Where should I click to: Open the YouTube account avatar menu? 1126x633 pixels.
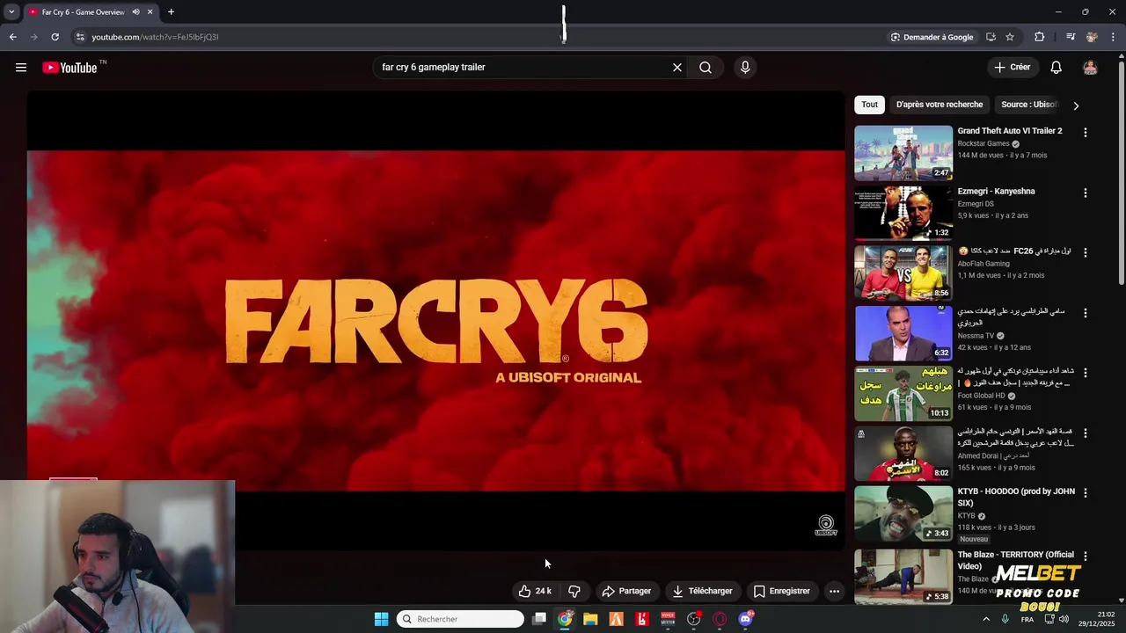point(1090,68)
